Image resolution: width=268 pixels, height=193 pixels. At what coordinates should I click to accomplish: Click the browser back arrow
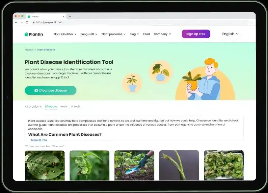16,22
